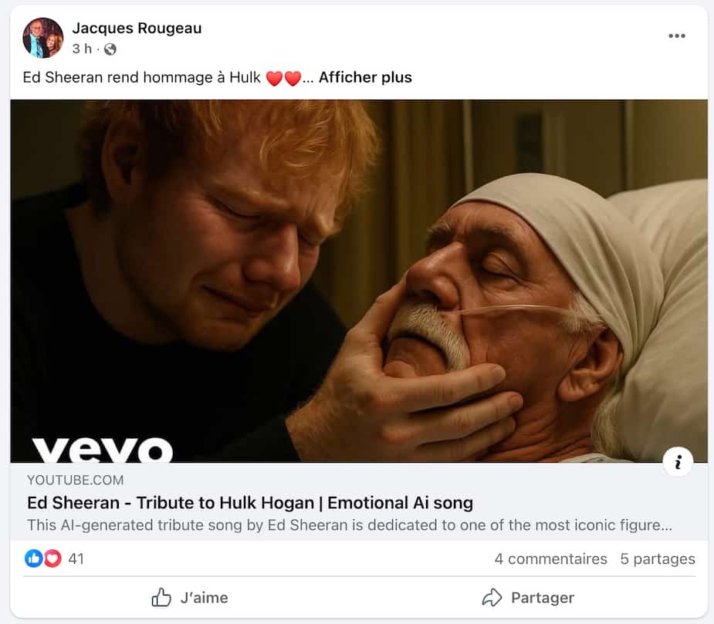
Task: Open Jacques Rougeau's profile name link
Action: coord(137,29)
